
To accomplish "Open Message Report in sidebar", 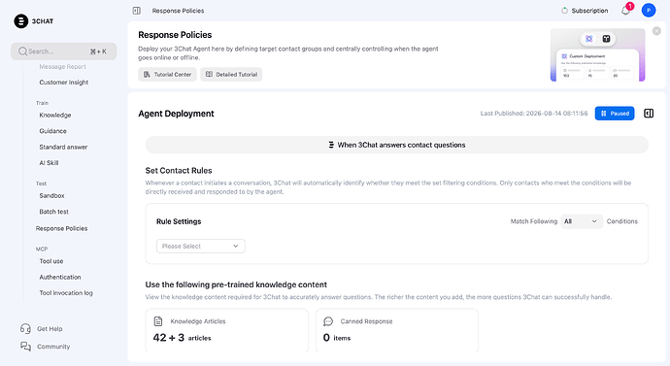I will [62, 67].
